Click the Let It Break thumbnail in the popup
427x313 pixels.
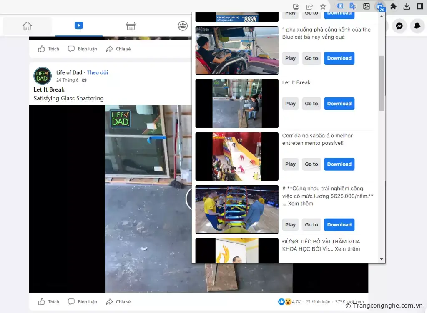click(237, 104)
